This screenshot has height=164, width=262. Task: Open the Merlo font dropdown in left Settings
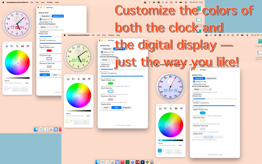(48, 27)
